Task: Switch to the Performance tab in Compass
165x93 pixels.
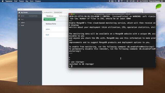Action: click(63, 16)
